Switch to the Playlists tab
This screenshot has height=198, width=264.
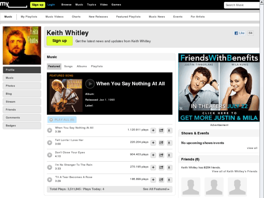97,66
